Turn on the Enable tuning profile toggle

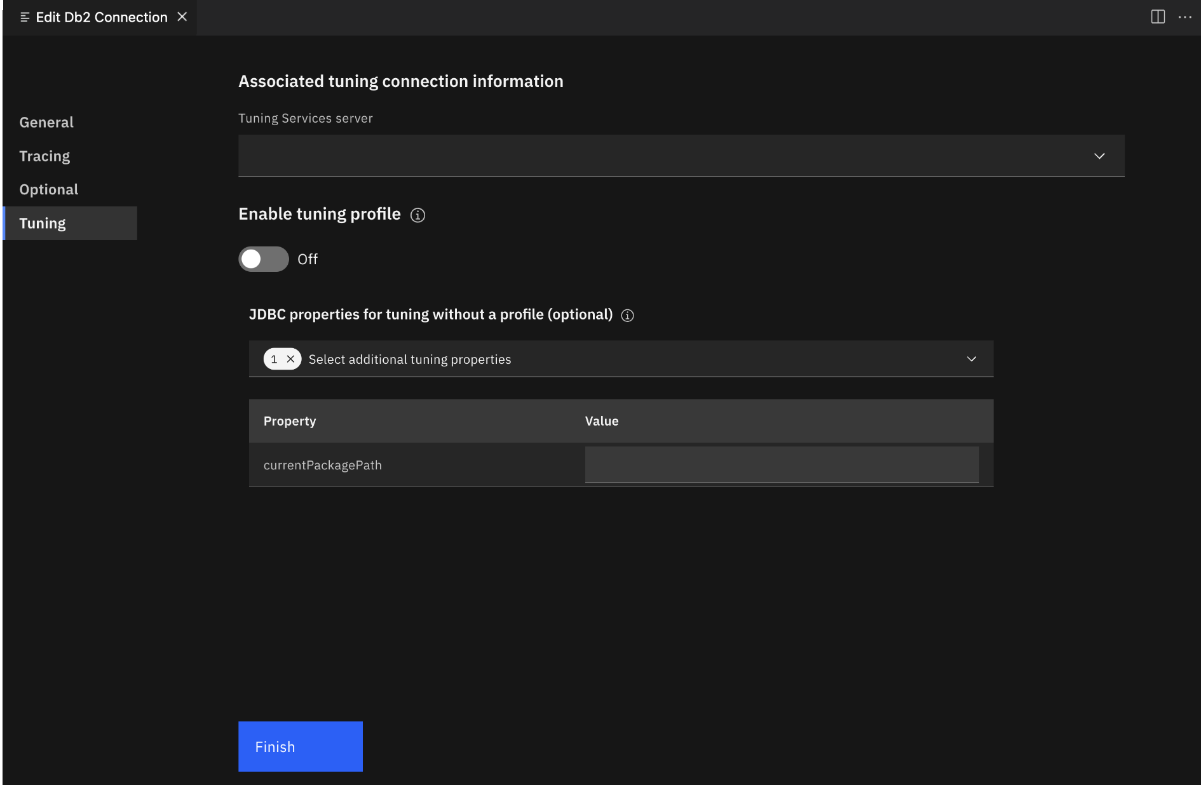pyautogui.click(x=264, y=259)
